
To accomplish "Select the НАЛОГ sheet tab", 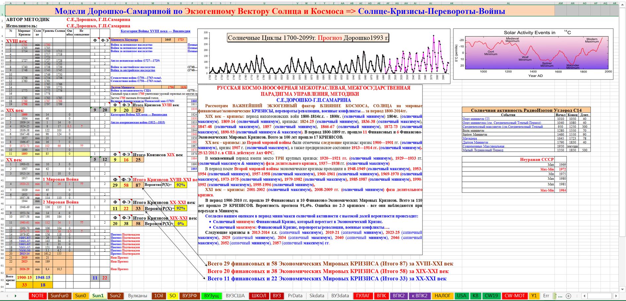I will pos(442,296).
